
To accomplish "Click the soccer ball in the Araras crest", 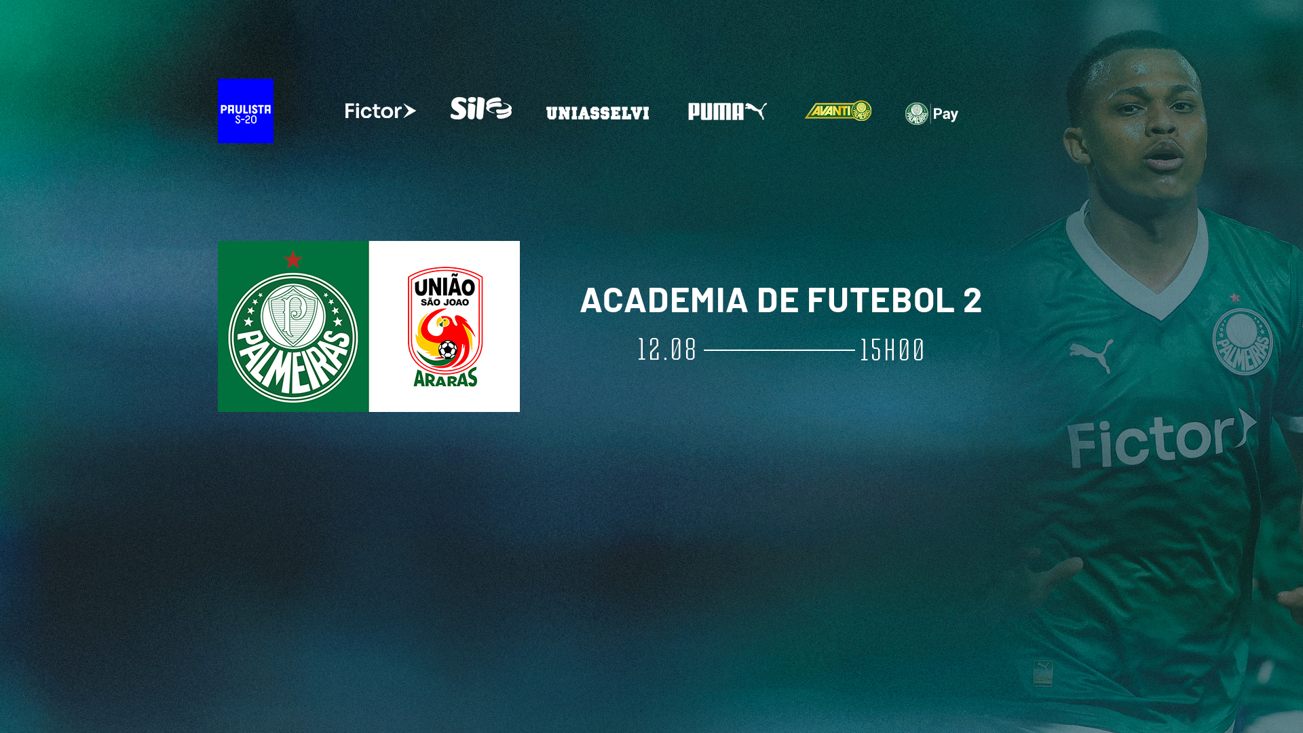I will point(447,350).
